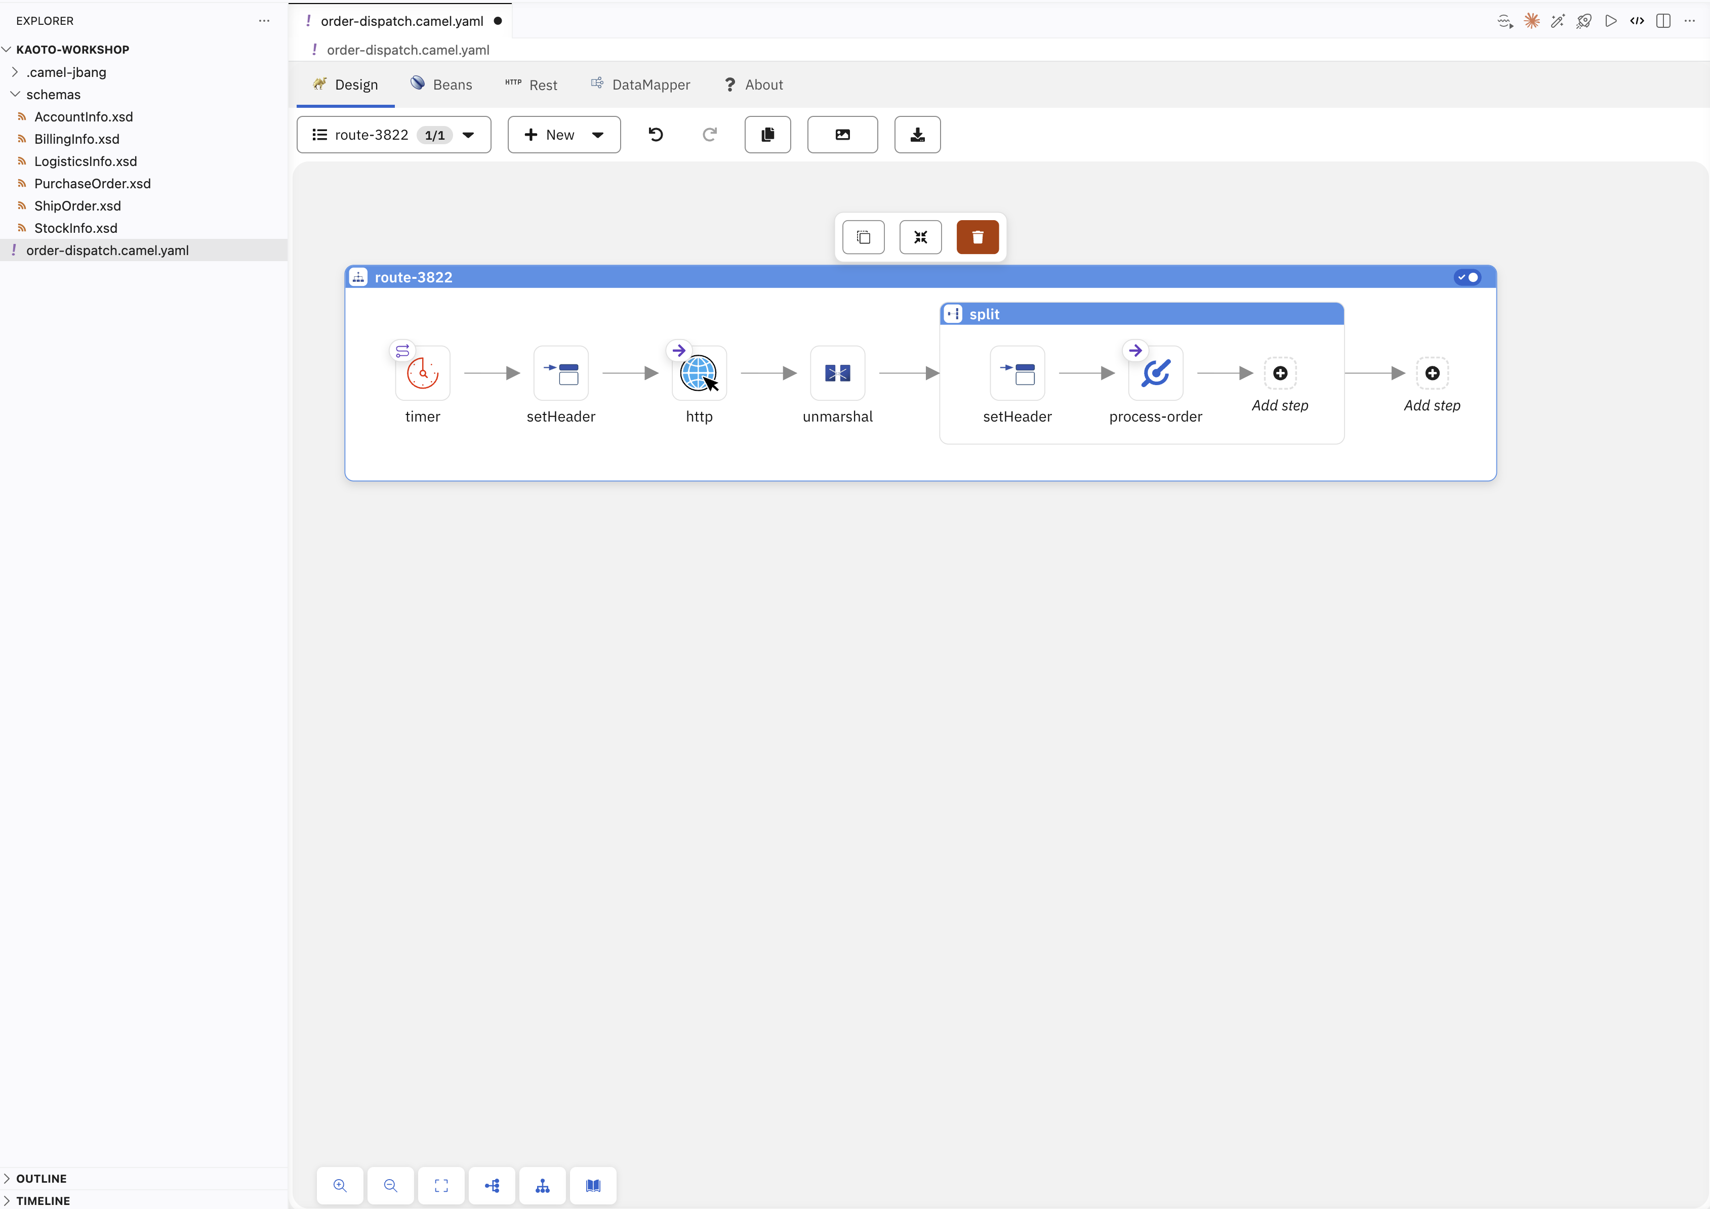1710x1209 pixels.
Task: Export the flow as an image
Action: pos(842,135)
